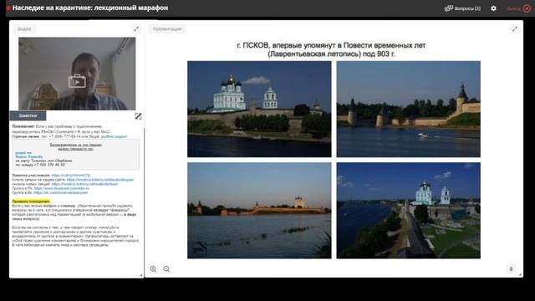Click the red Выход exit button
Image resolution: width=535 pixels, height=301 pixels.
tap(518, 8)
